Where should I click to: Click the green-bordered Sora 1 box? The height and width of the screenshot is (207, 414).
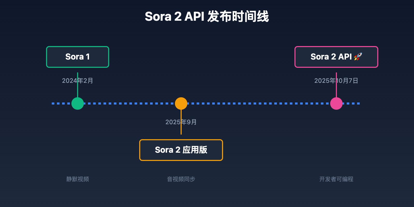coord(78,57)
